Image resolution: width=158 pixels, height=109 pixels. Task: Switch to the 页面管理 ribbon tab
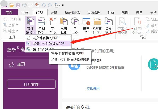tap(94, 12)
